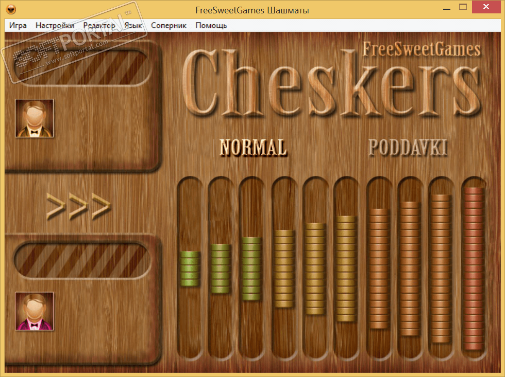Choose the fifth difficulty stack, second yellow
Viewport: 505px width, 377px height.
315,268
